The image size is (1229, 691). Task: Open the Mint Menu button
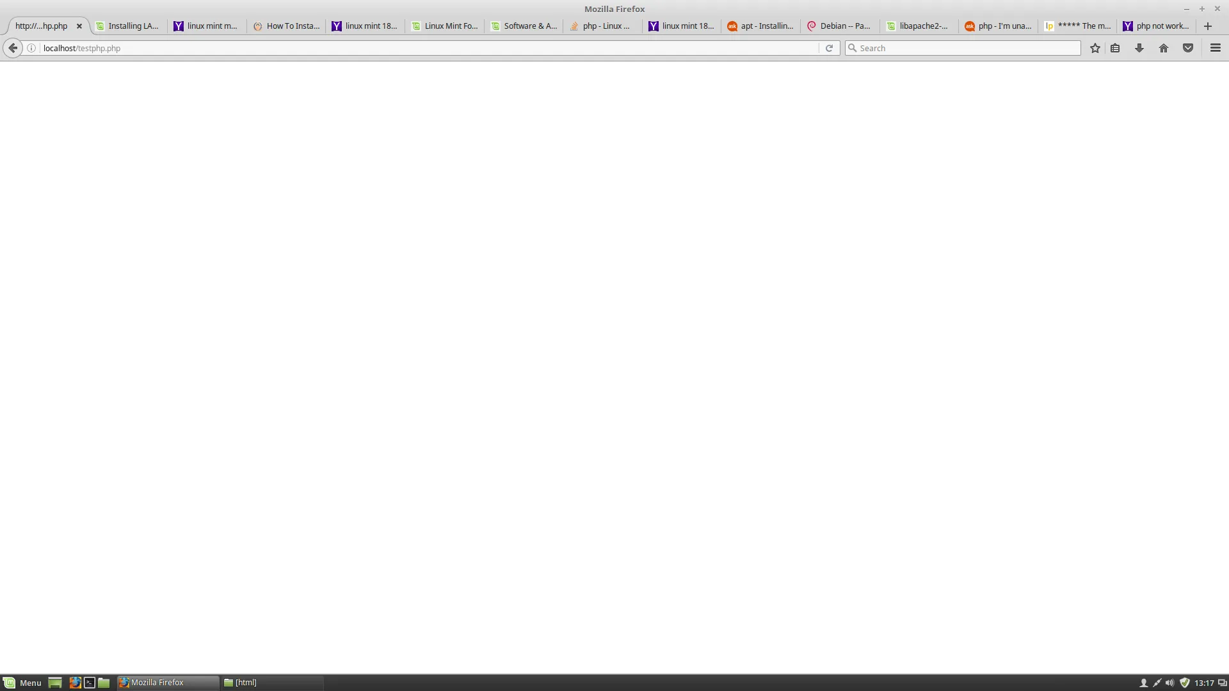pos(22,683)
